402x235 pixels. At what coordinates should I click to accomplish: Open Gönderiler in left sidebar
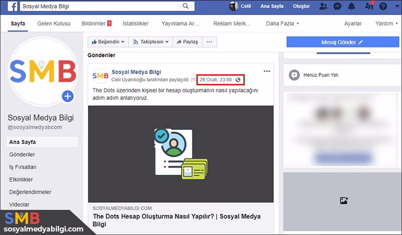(22, 155)
